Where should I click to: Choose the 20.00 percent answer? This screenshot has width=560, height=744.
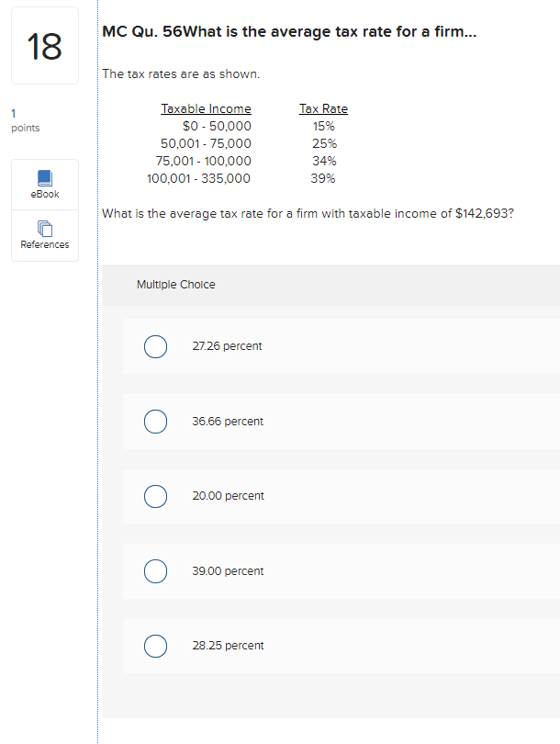pyautogui.click(x=155, y=496)
